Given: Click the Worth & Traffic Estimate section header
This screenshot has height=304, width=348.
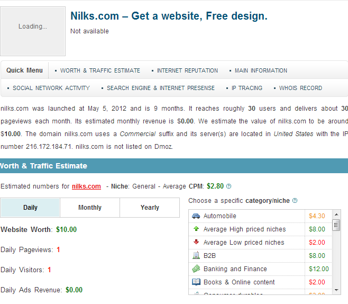Looking at the screenshot, I should (x=174, y=166).
